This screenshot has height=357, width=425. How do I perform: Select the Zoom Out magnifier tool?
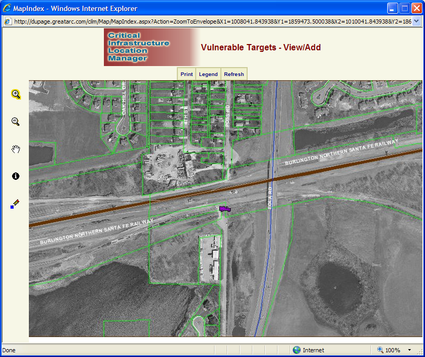click(16, 122)
